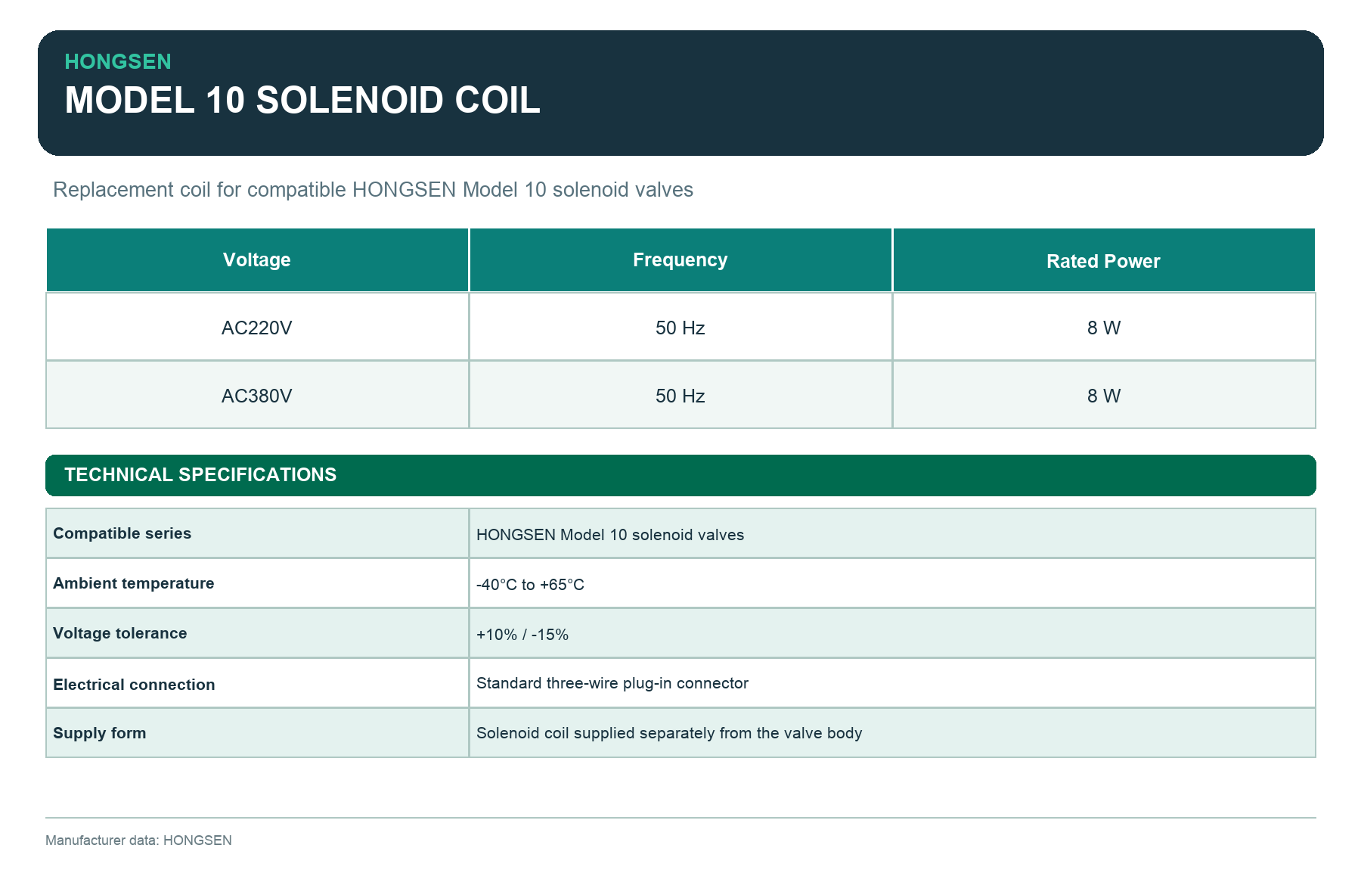Image resolution: width=1361 pixels, height=870 pixels.
Task: Click the Manufacturer data: HONGSEN footer
Action: point(138,840)
